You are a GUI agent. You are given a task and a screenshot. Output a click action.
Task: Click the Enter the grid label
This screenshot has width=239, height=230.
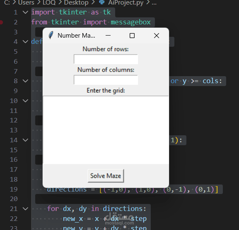tap(106, 91)
